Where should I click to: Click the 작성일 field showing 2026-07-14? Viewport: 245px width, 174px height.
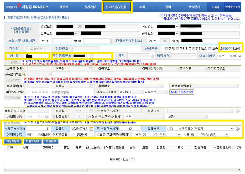[38, 49]
